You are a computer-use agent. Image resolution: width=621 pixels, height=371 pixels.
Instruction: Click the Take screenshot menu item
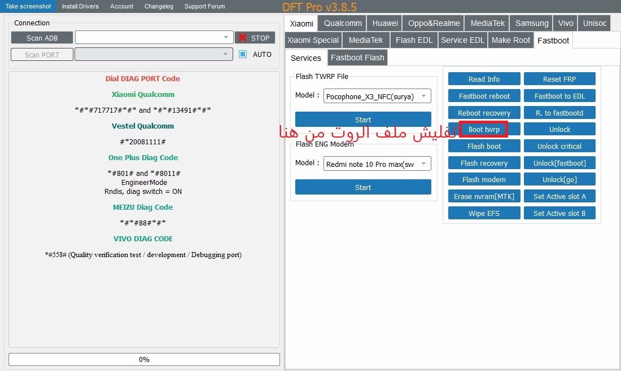(x=28, y=6)
